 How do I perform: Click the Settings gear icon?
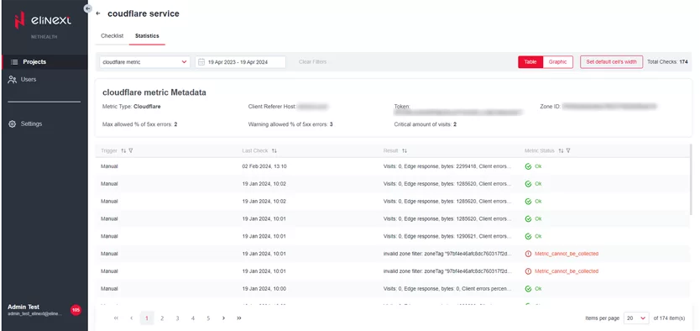coord(12,123)
